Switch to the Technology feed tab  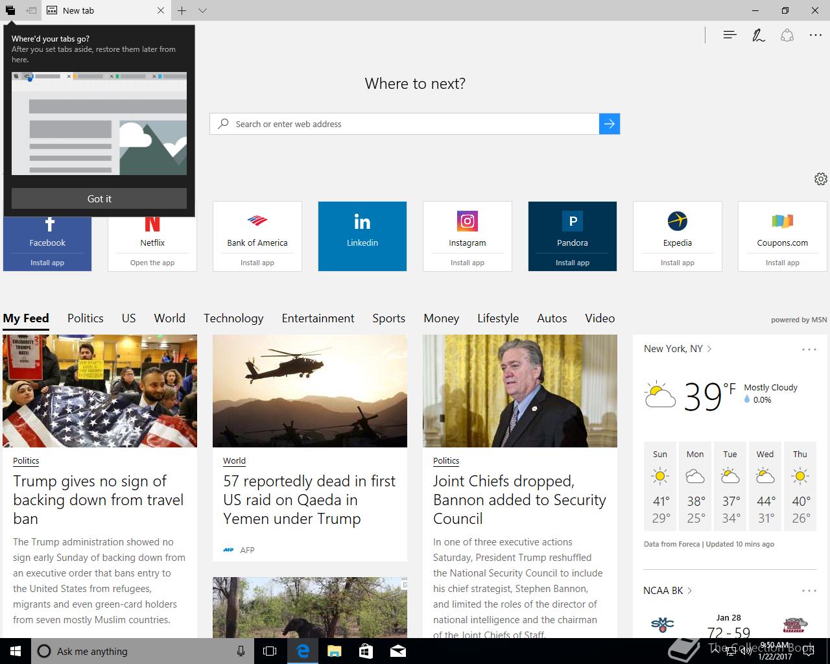click(233, 318)
